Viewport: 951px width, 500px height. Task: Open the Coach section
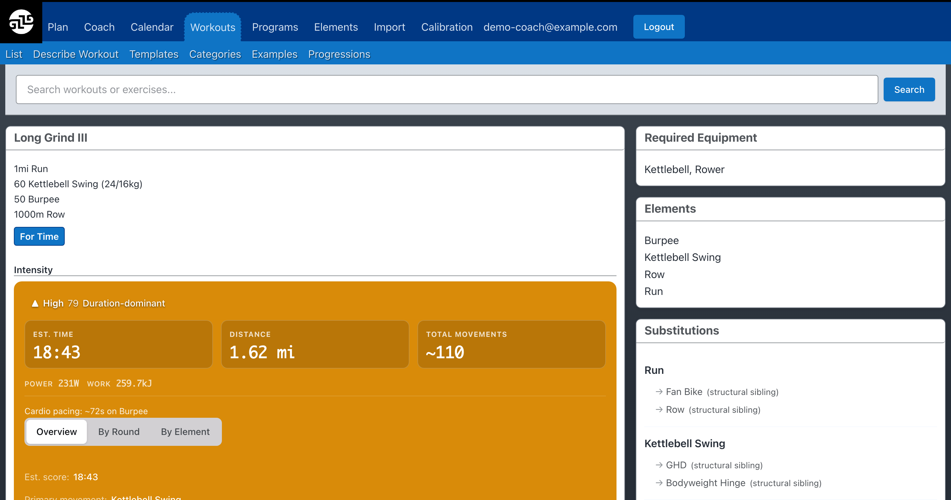99,27
